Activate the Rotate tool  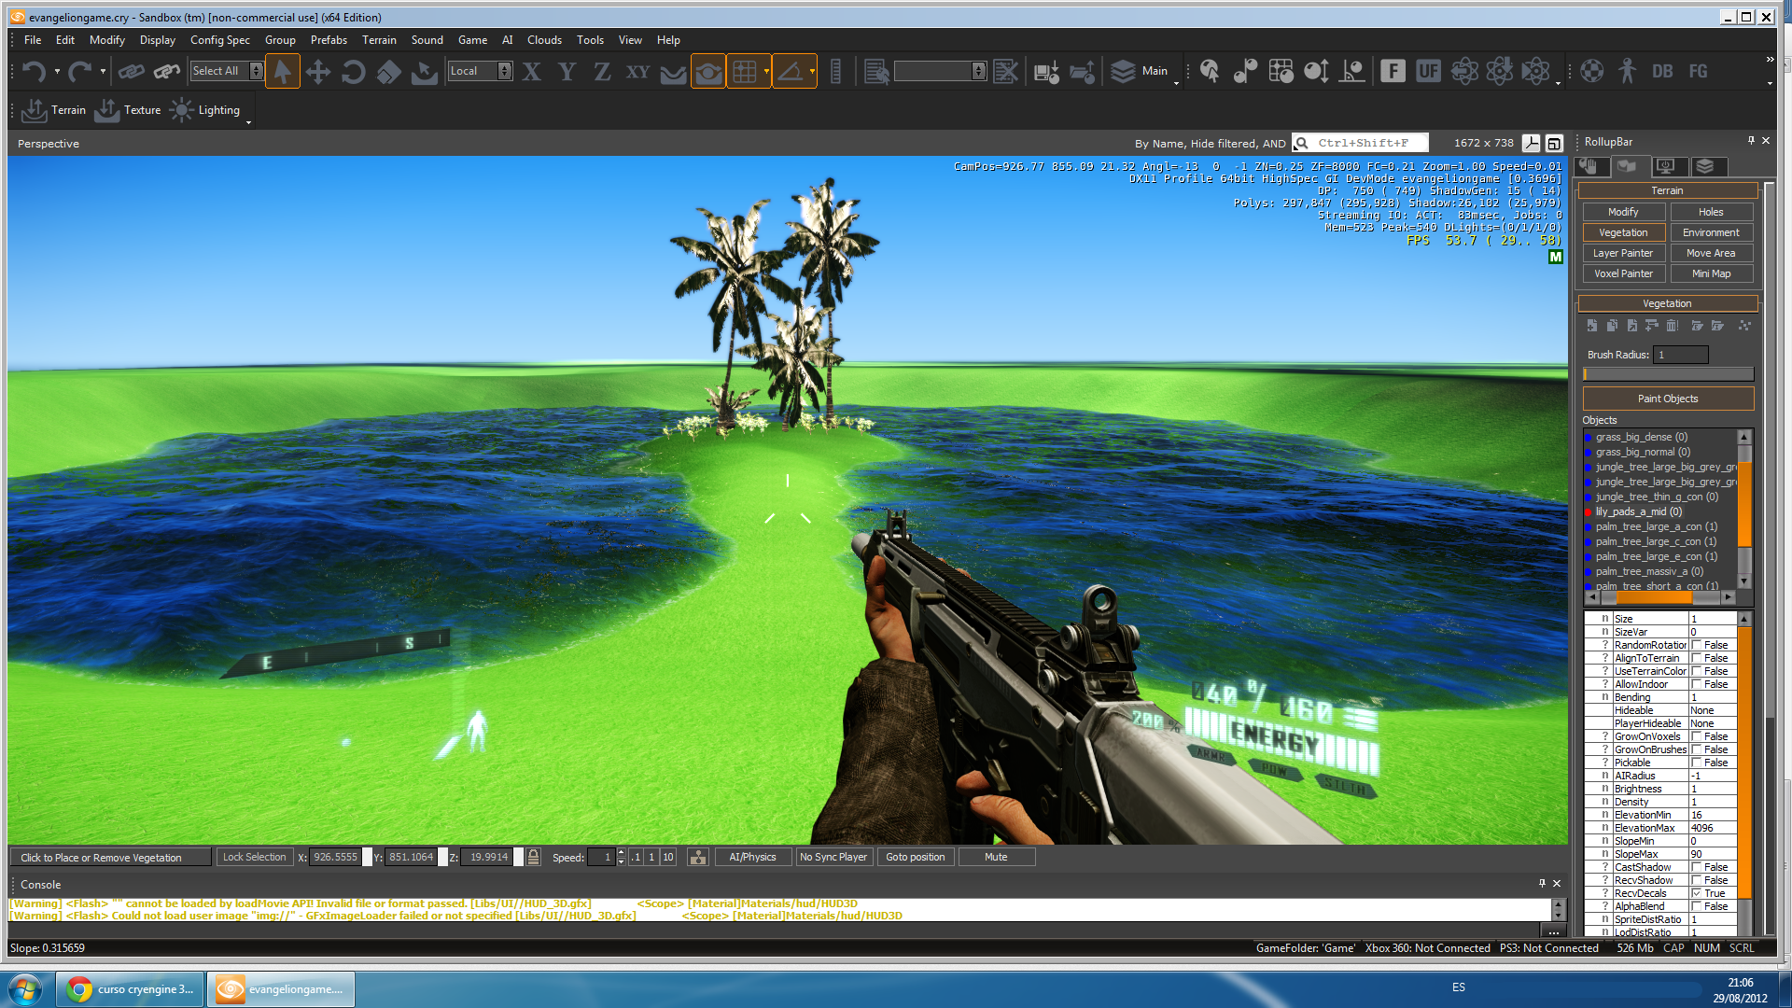(x=353, y=72)
